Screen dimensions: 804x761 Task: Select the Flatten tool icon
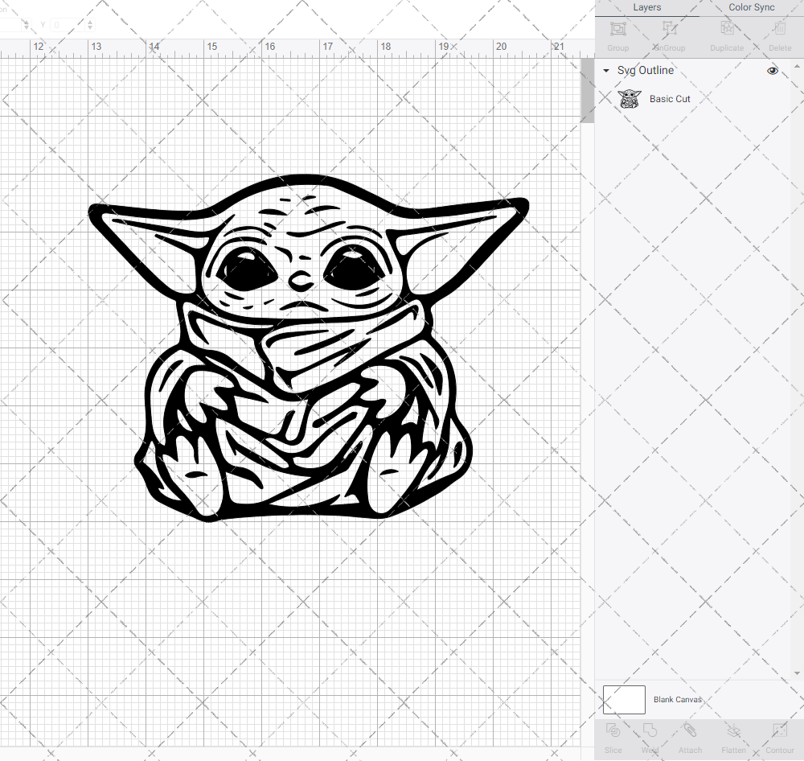(734, 730)
